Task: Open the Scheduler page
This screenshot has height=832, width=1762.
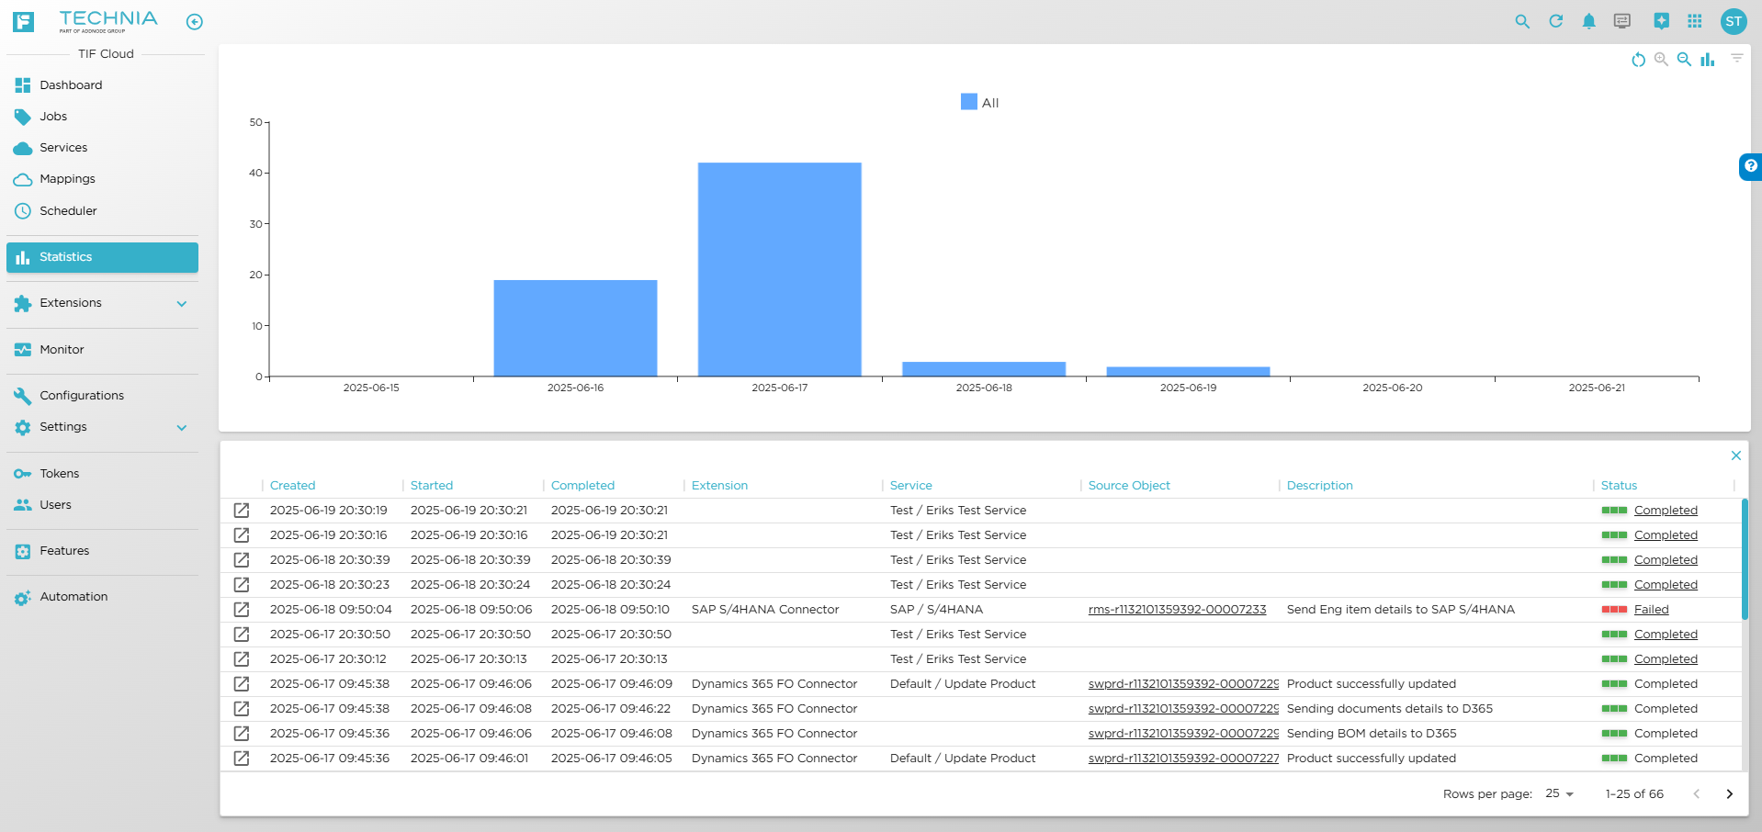Action: coord(68,211)
